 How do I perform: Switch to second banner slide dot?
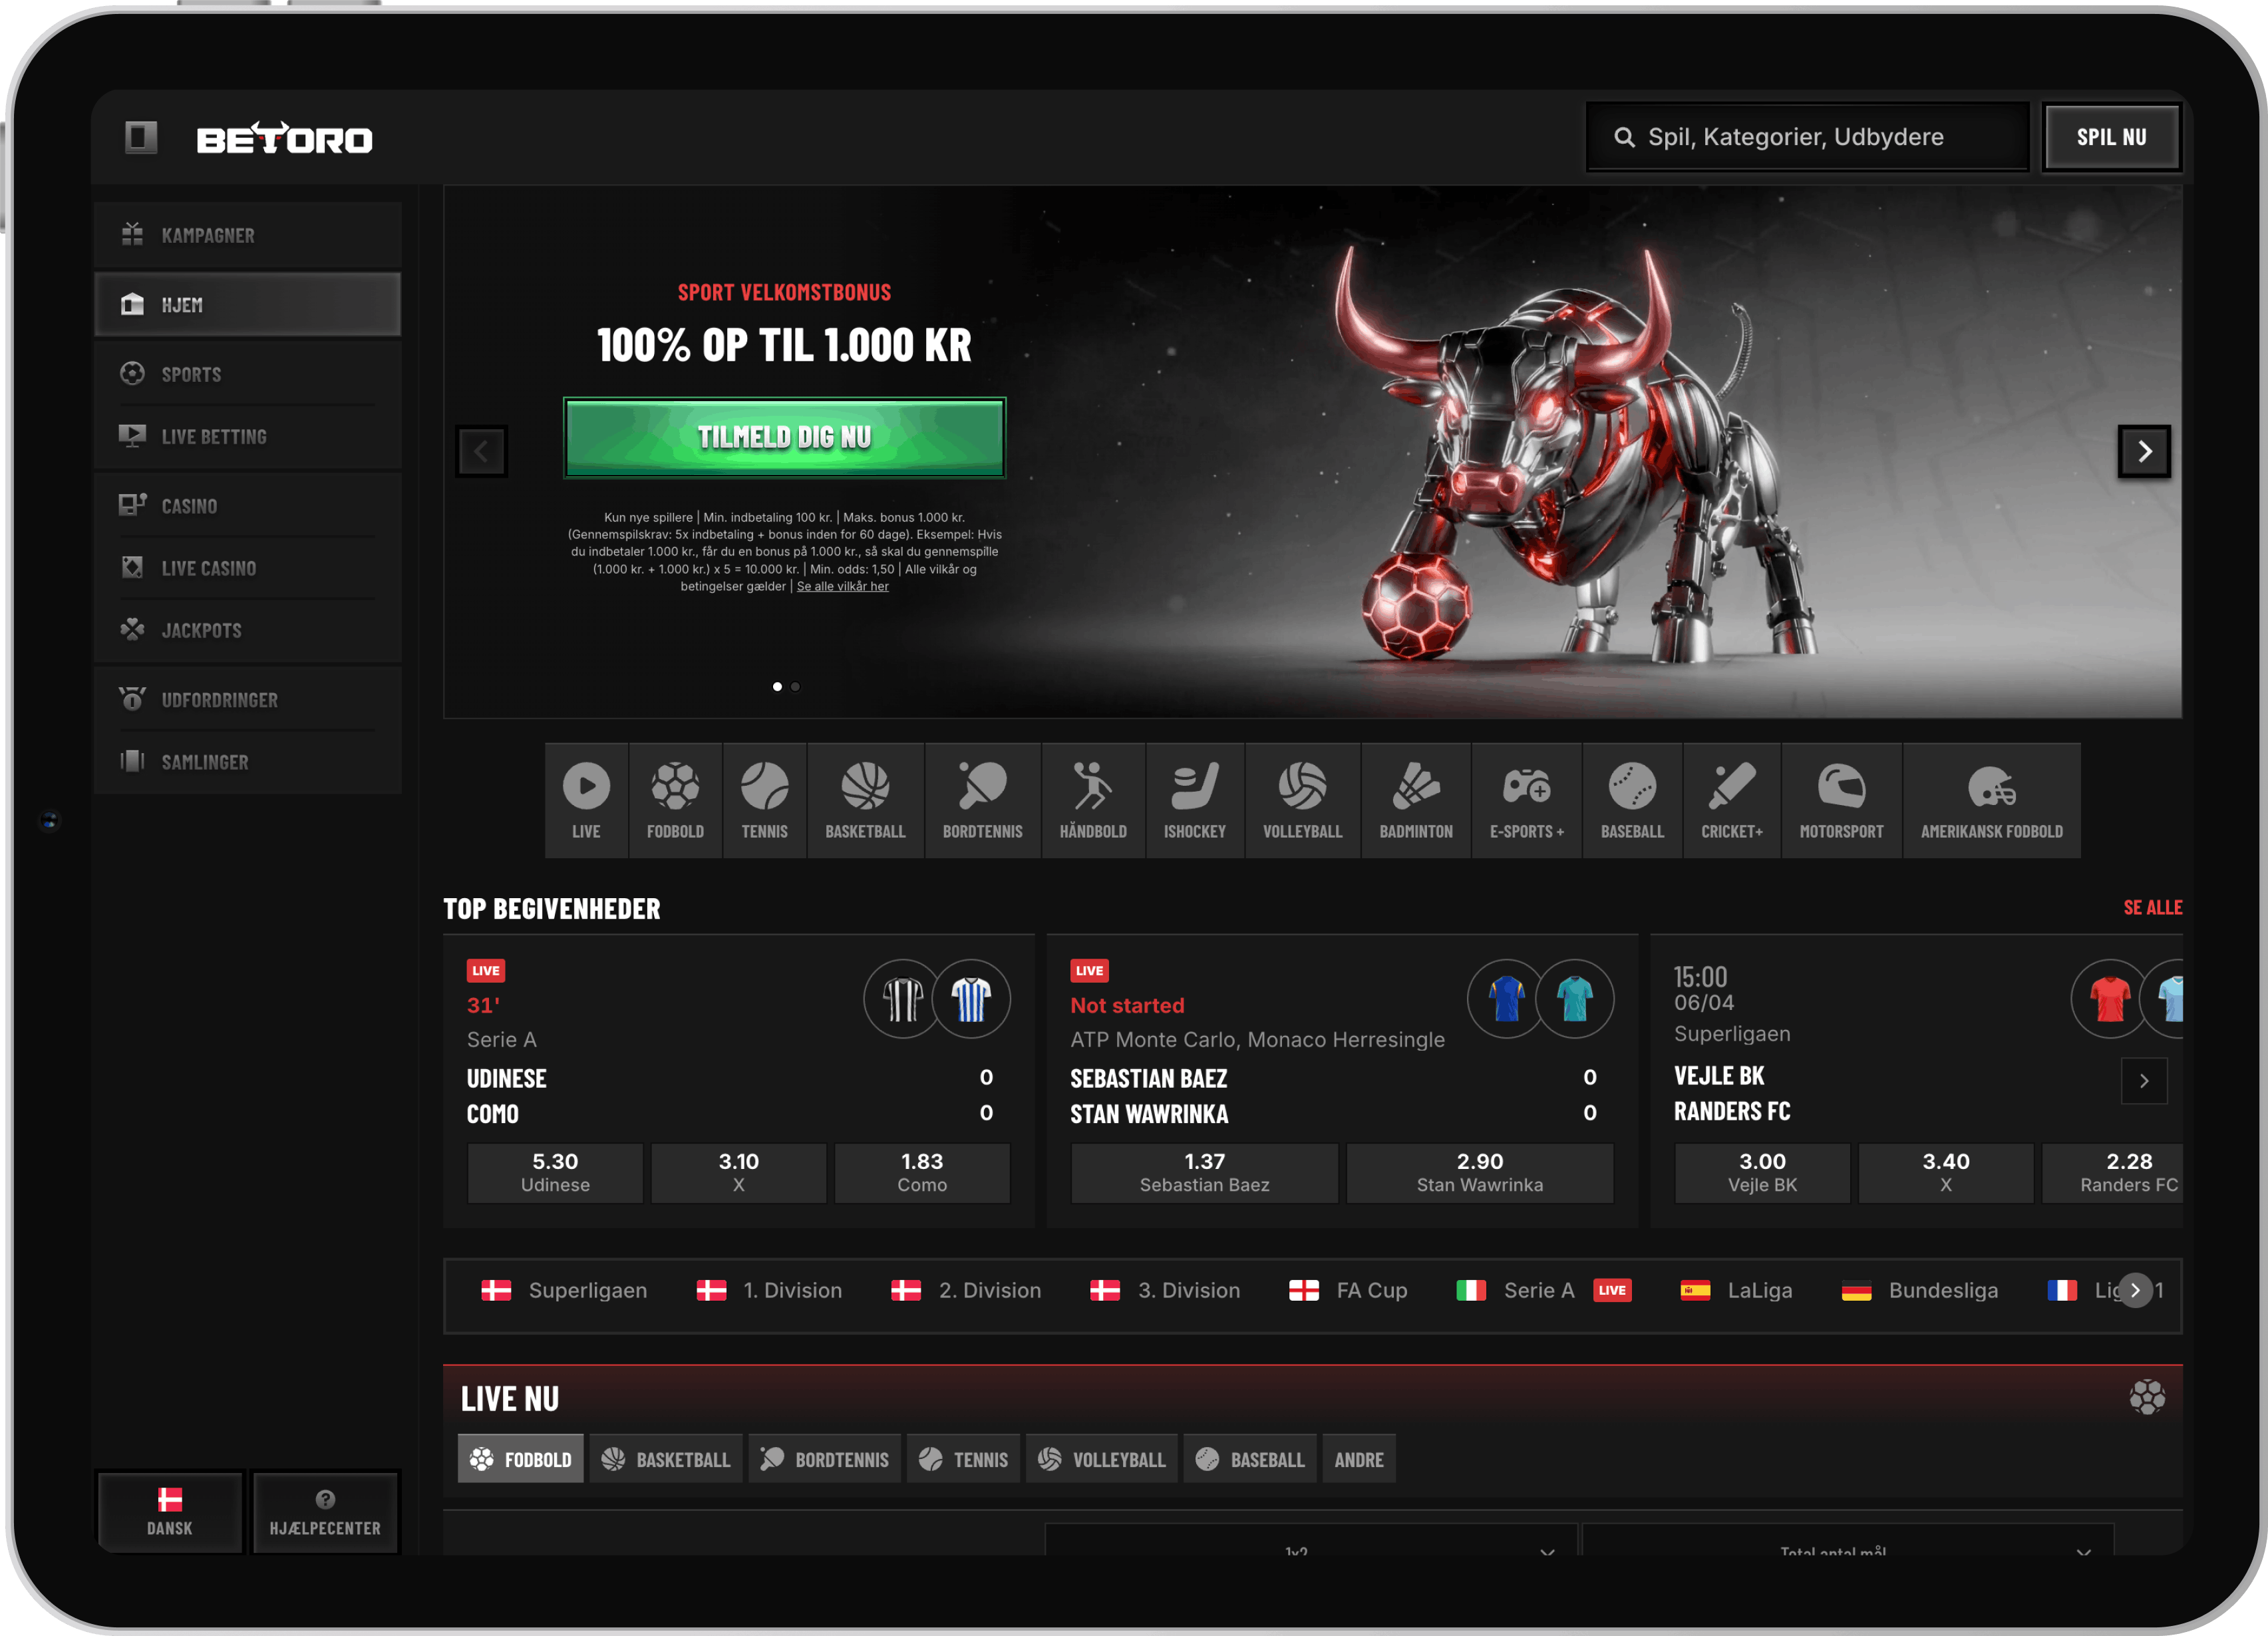pos(795,687)
